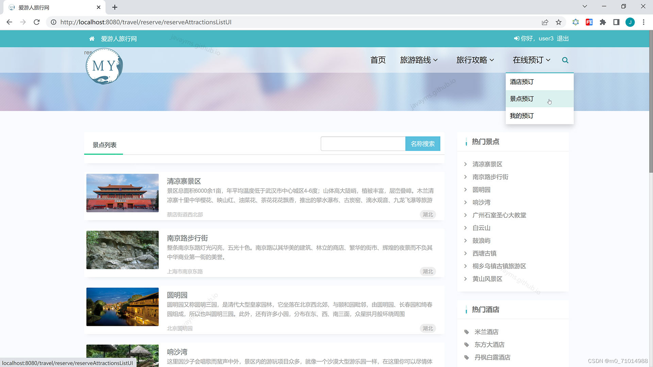Click the tag icon next to 米兰酒店
Viewport: 653px width, 367px height.
tap(466, 332)
